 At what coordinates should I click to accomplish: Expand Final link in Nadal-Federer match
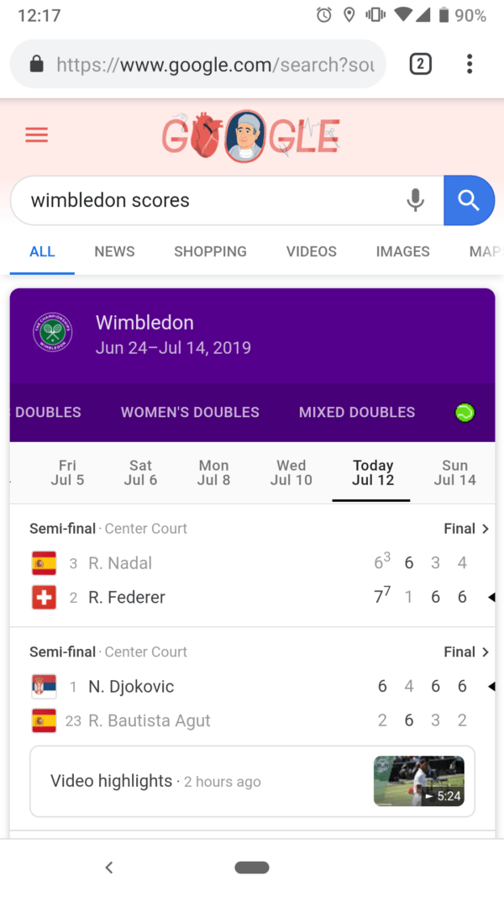tap(466, 529)
